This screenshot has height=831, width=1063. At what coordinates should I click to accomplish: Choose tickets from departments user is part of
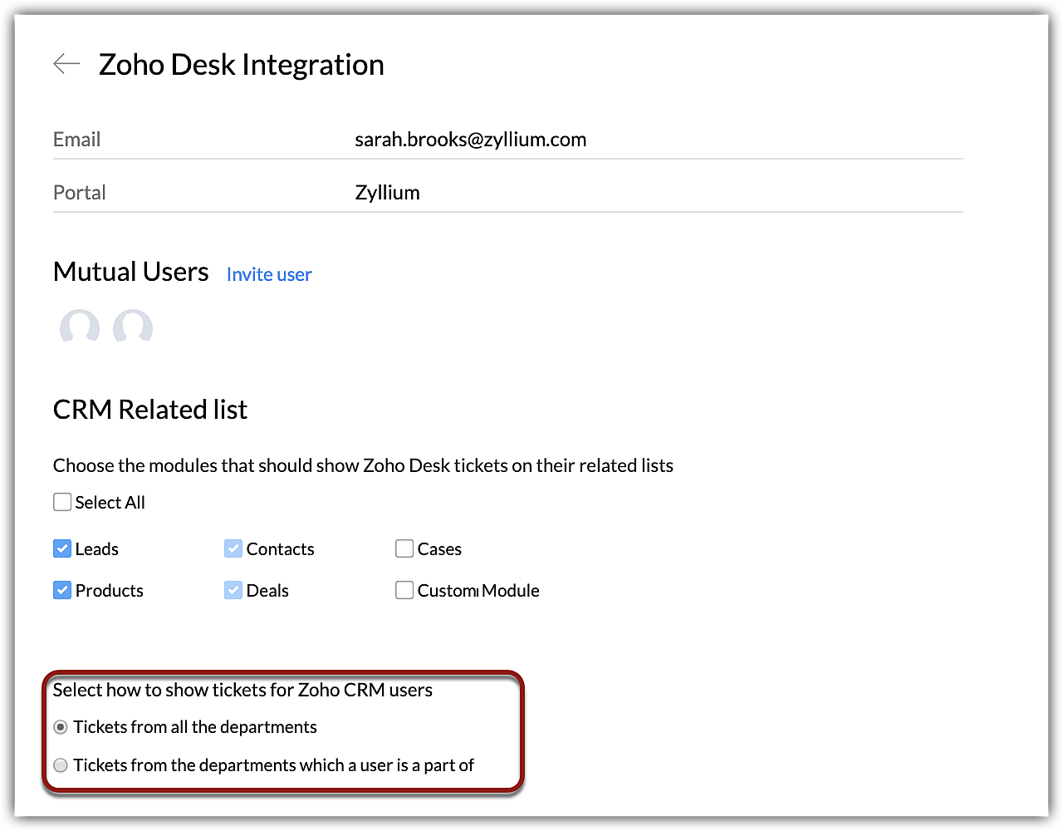click(61, 765)
